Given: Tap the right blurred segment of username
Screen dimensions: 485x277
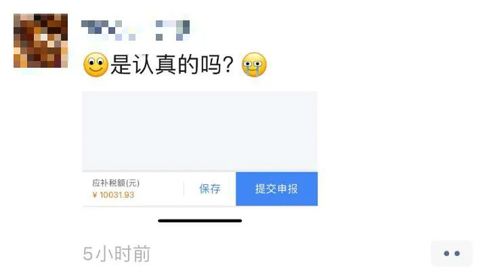Looking at the screenshot, I should coord(173,30).
